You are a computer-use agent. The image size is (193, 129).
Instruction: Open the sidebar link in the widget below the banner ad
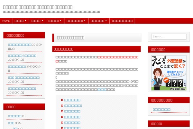(x=161, y=110)
